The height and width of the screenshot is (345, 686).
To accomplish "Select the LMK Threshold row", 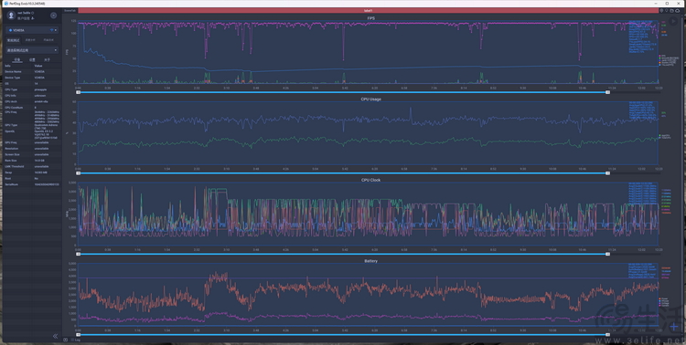I will point(32,166).
